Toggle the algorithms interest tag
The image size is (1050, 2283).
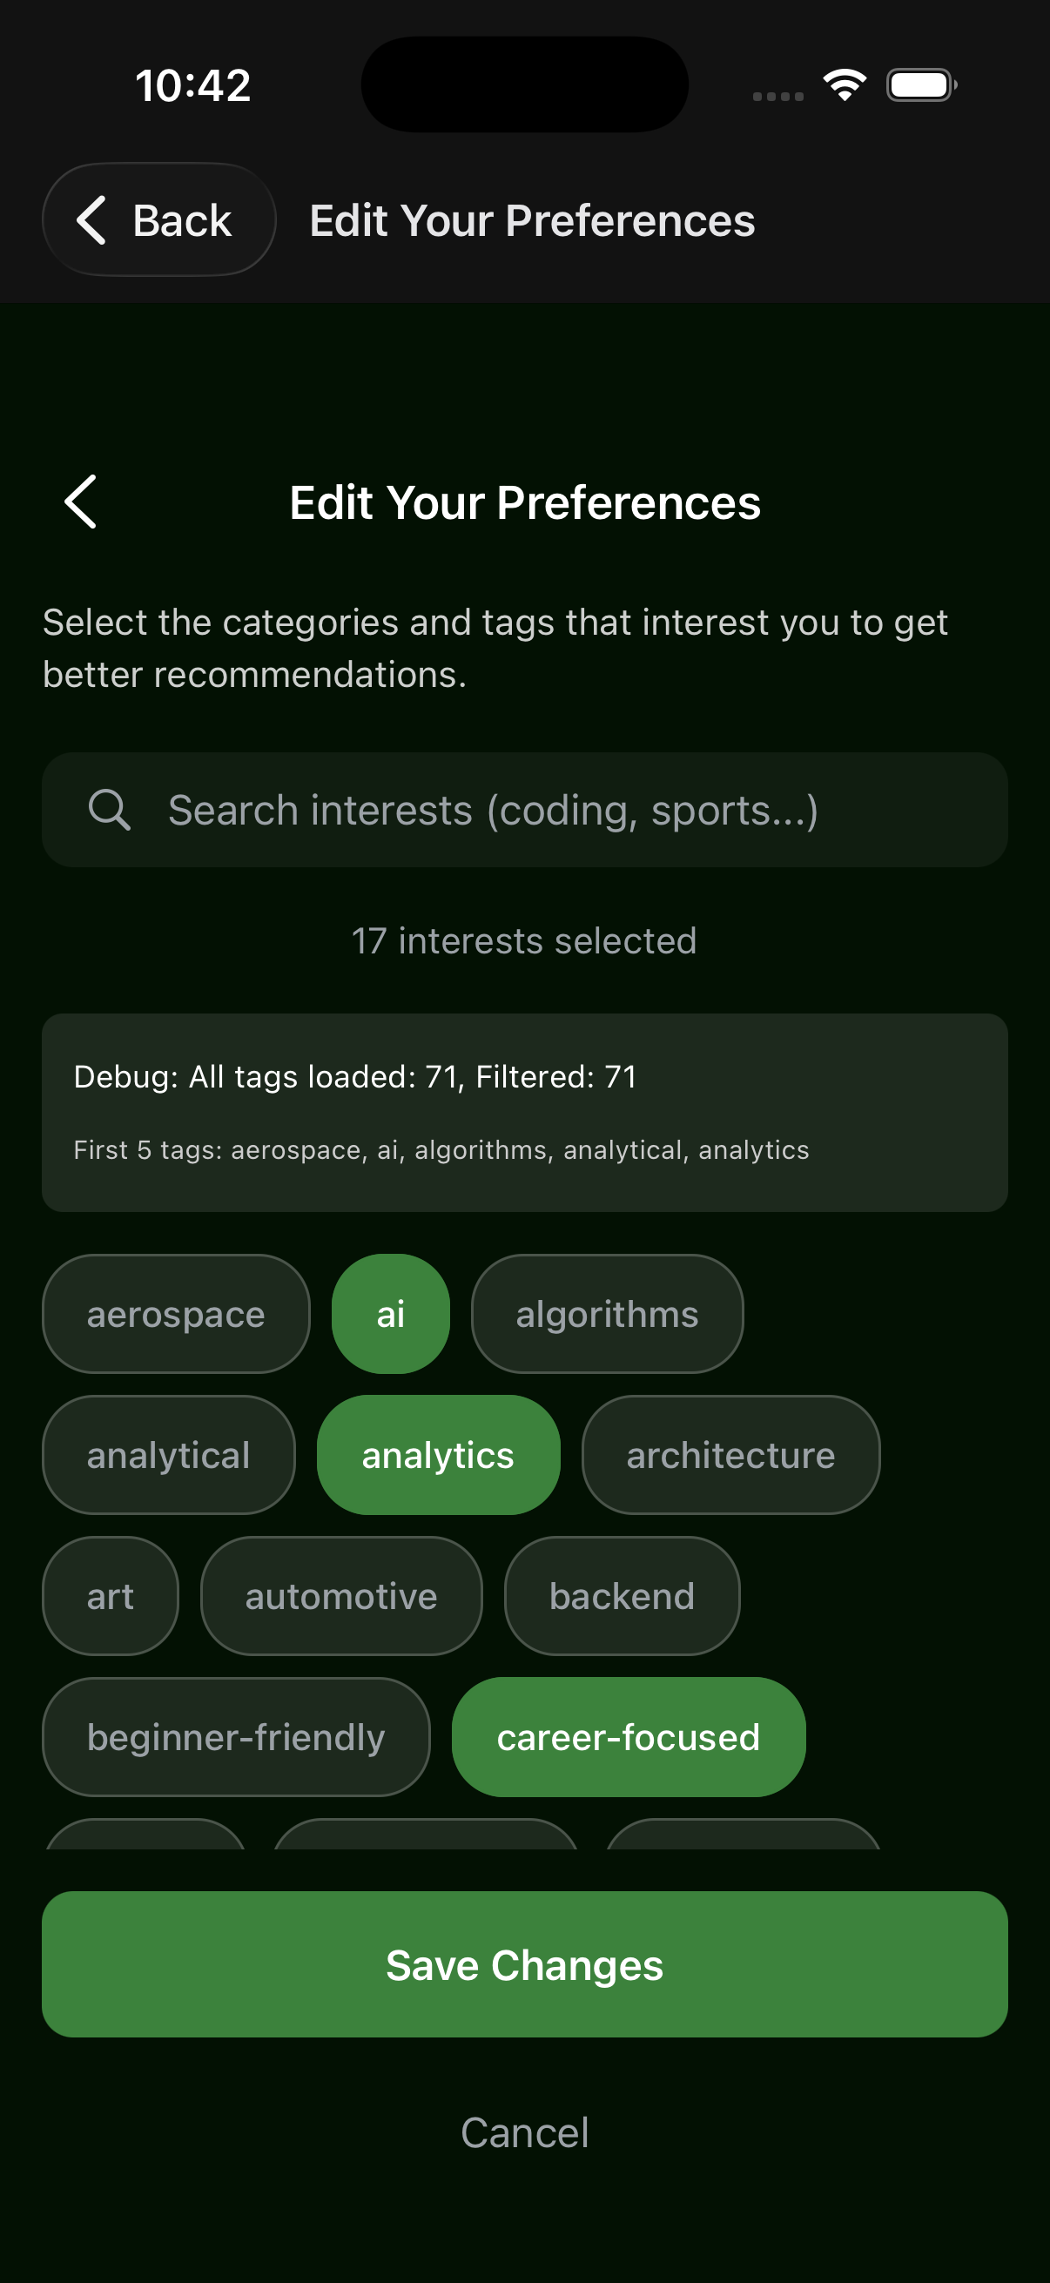[x=607, y=1313]
